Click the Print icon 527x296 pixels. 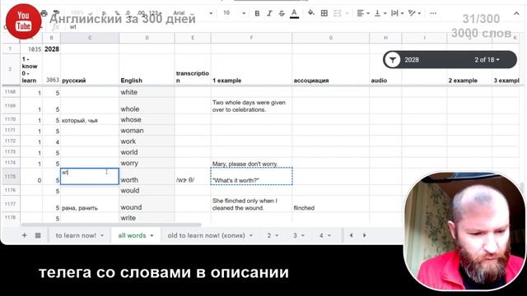44,13
